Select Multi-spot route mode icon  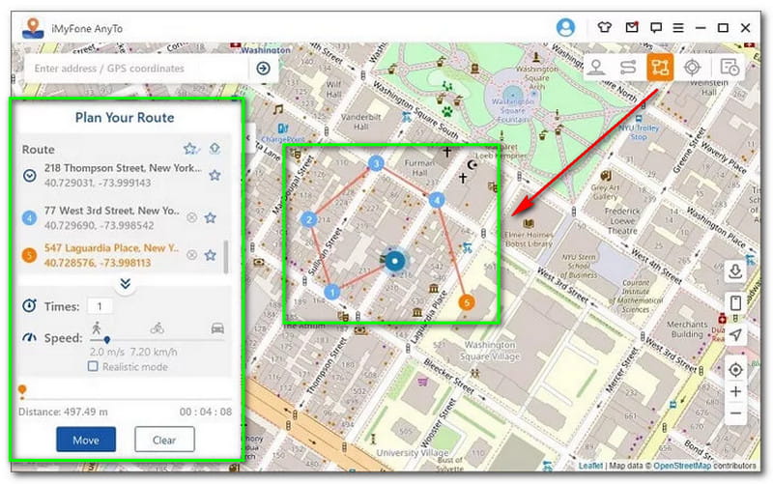[x=660, y=67]
